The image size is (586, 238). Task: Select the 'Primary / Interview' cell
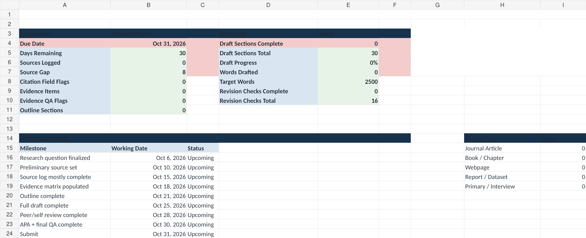(502, 186)
